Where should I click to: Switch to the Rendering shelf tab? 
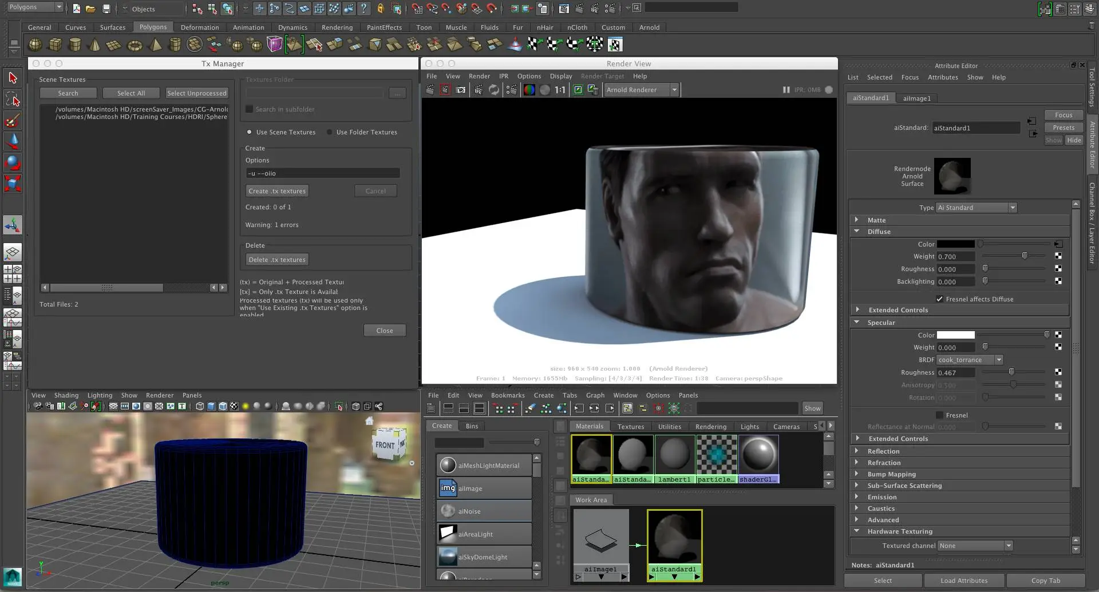[337, 27]
